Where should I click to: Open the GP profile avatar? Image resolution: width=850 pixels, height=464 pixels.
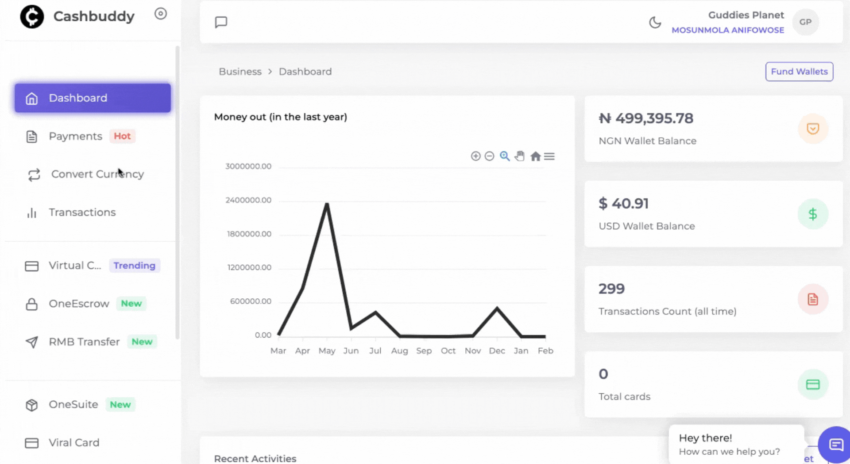(805, 22)
